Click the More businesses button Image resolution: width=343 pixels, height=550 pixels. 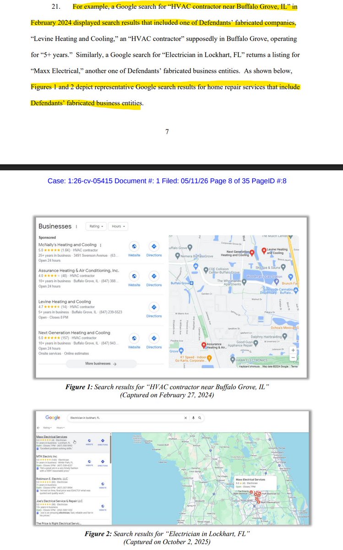[x=101, y=363]
